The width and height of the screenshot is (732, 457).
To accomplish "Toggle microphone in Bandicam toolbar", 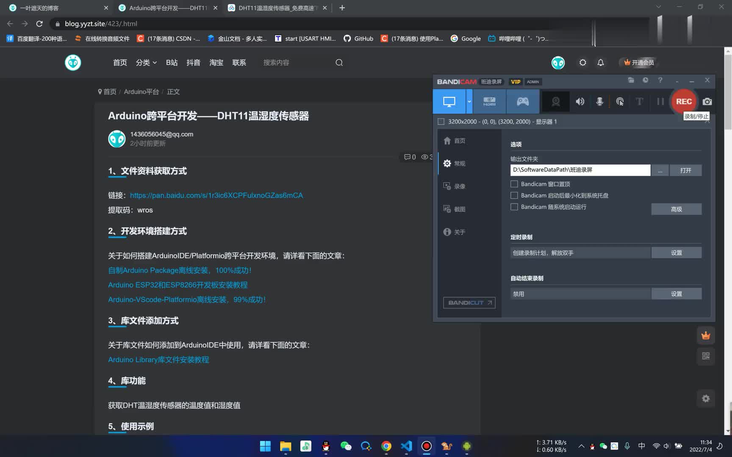I will click(x=600, y=102).
